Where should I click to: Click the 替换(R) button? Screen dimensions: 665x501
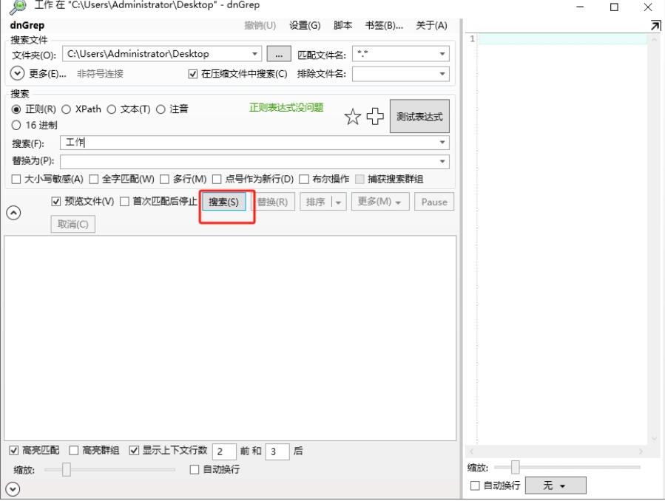[x=272, y=202]
